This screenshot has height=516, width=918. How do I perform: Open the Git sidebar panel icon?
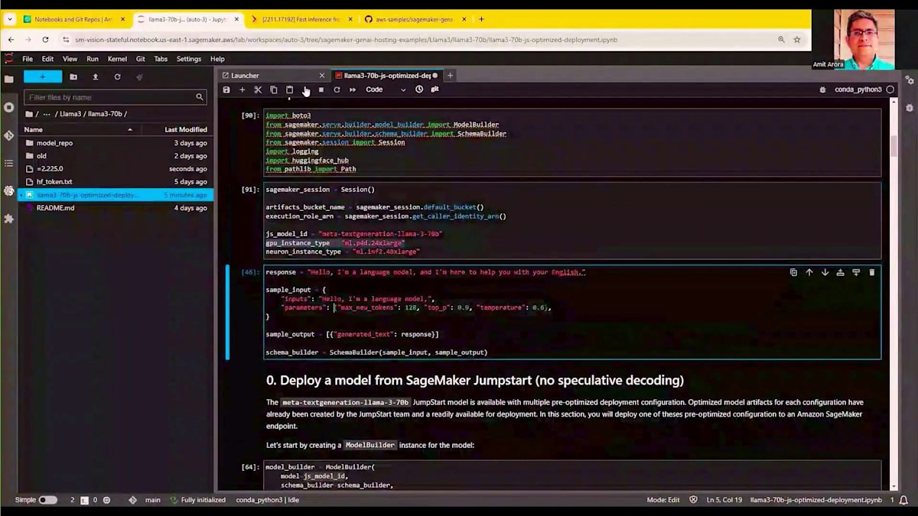click(x=9, y=135)
